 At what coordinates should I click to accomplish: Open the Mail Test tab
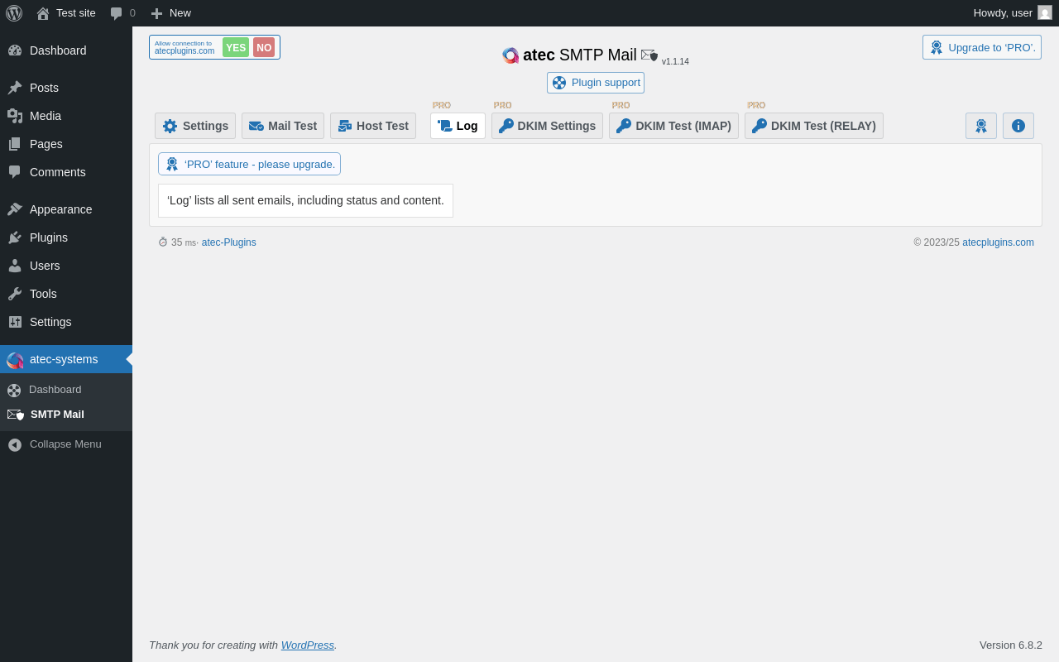tap(283, 126)
